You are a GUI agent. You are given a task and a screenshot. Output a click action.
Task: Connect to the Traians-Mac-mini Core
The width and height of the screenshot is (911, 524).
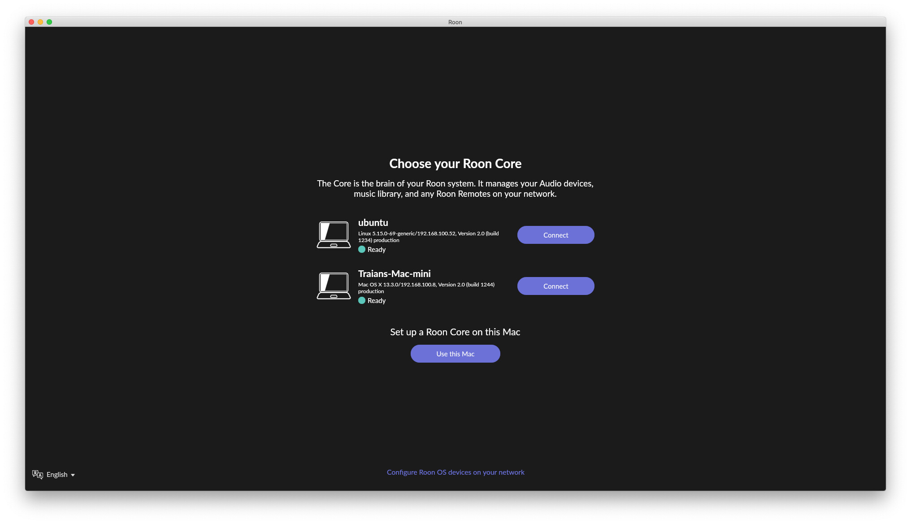(x=555, y=286)
